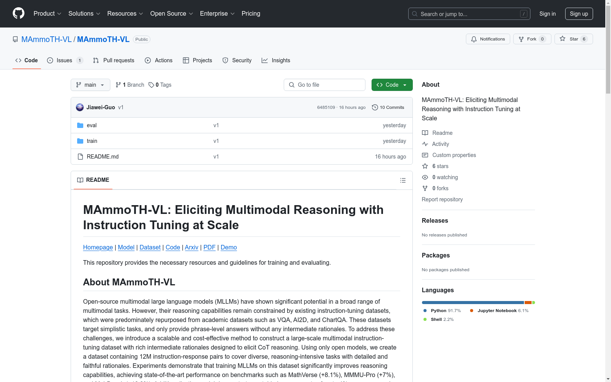The width and height of the screenshot is (611, 382).
Task: Switch to the Issues tab
Action: pyautogui.click(x=65, y=60)
